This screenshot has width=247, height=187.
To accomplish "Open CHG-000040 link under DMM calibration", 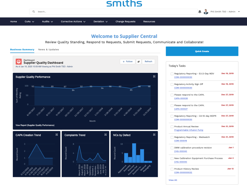I will (x=181, y=151).
